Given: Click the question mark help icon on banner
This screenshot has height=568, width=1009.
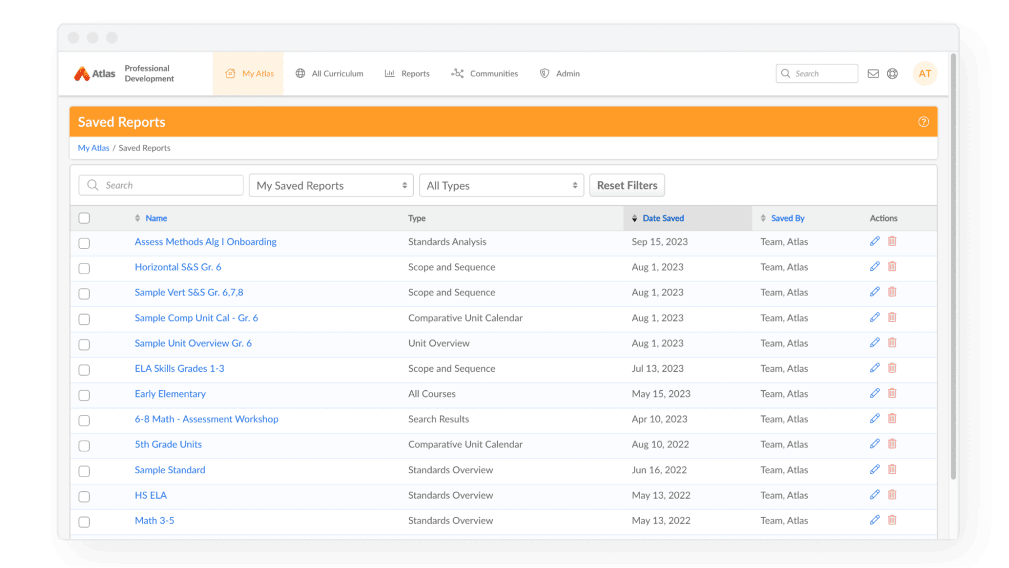Looking at the screenshot, I should click(x=923, y=122).
